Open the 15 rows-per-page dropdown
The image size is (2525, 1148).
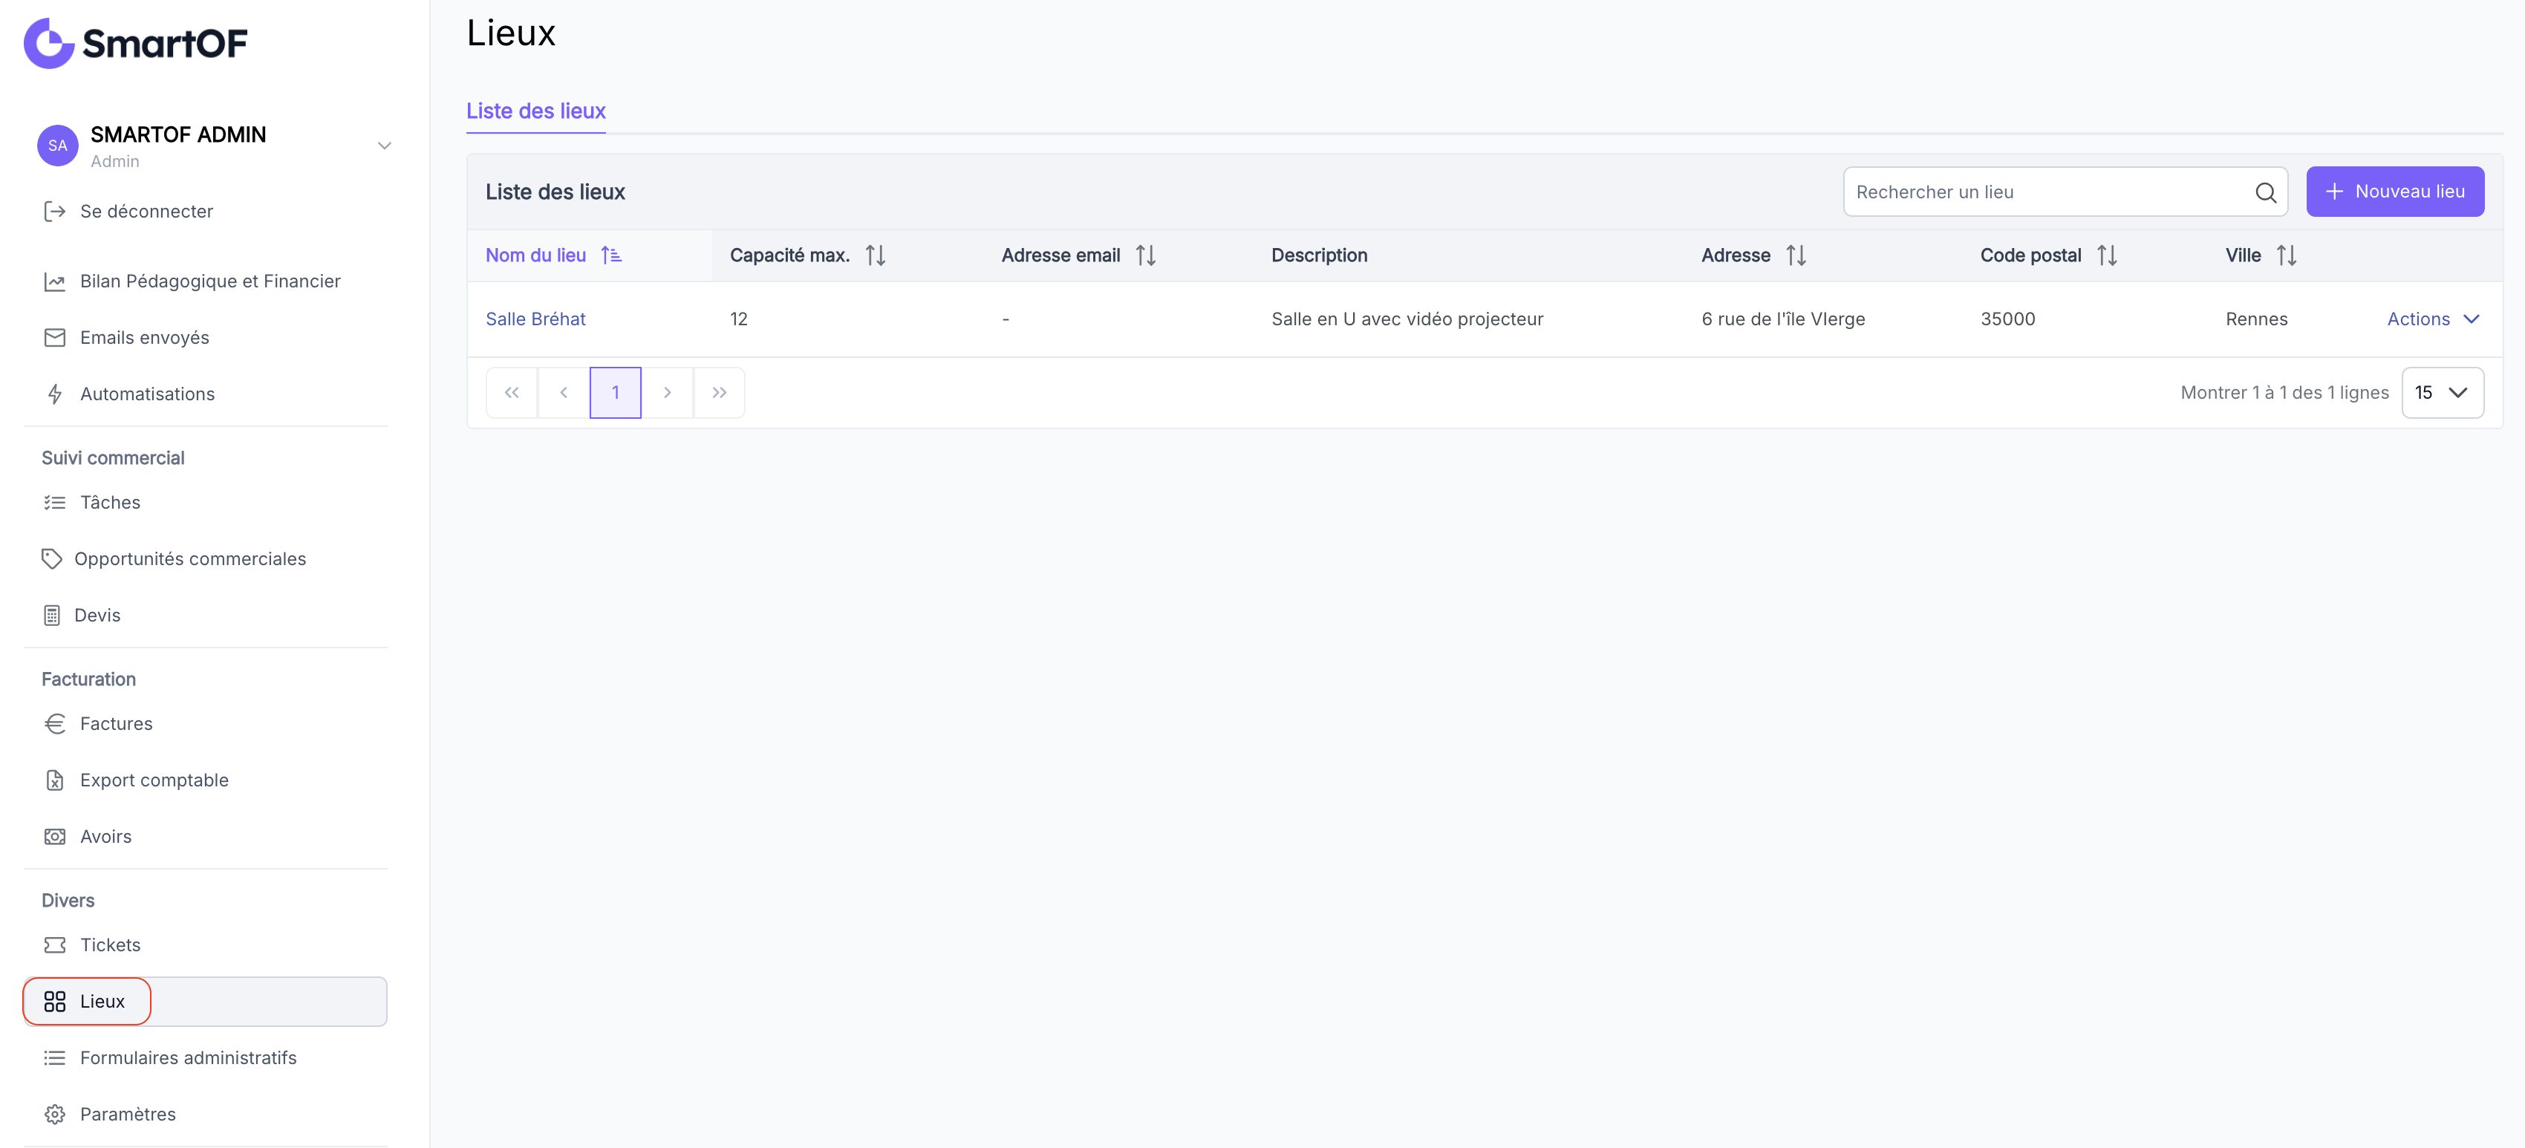(x=2443, y=392)
